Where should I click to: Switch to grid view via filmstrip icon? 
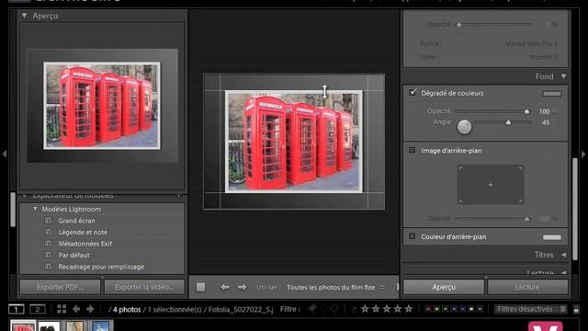click(62, 309)
